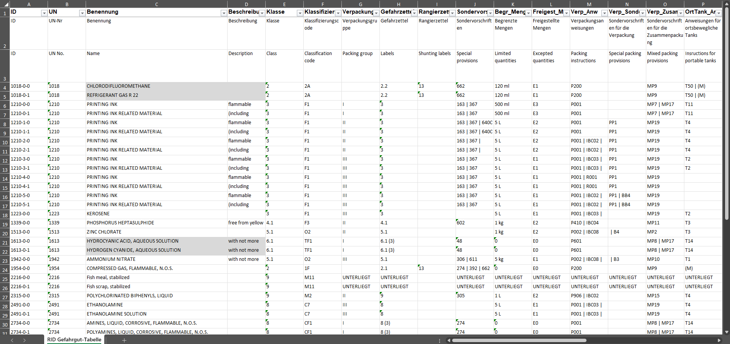Image resolution: width=730 pixels, height=344 pixels.
Task: Select column C header
Action: (x=156, y=4)
